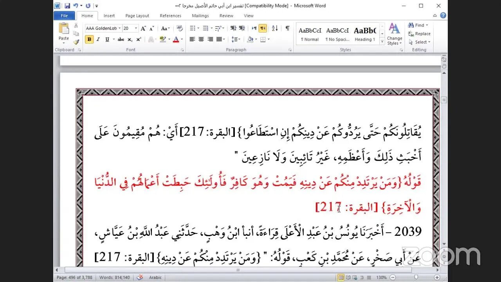Increase paragraph indent
Image resolution: width=501 pixels, height=282 pixels.
242,28
